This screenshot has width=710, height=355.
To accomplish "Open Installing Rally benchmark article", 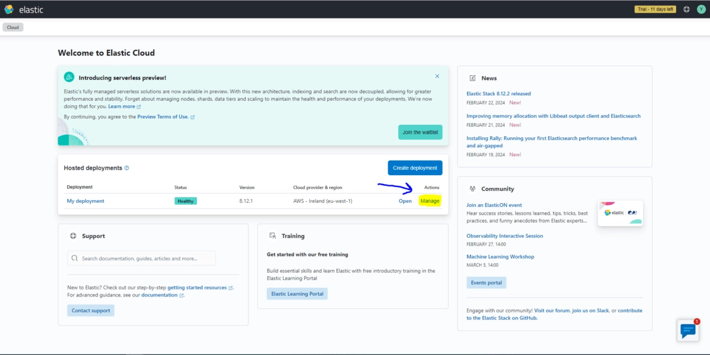I will (551, 142).
